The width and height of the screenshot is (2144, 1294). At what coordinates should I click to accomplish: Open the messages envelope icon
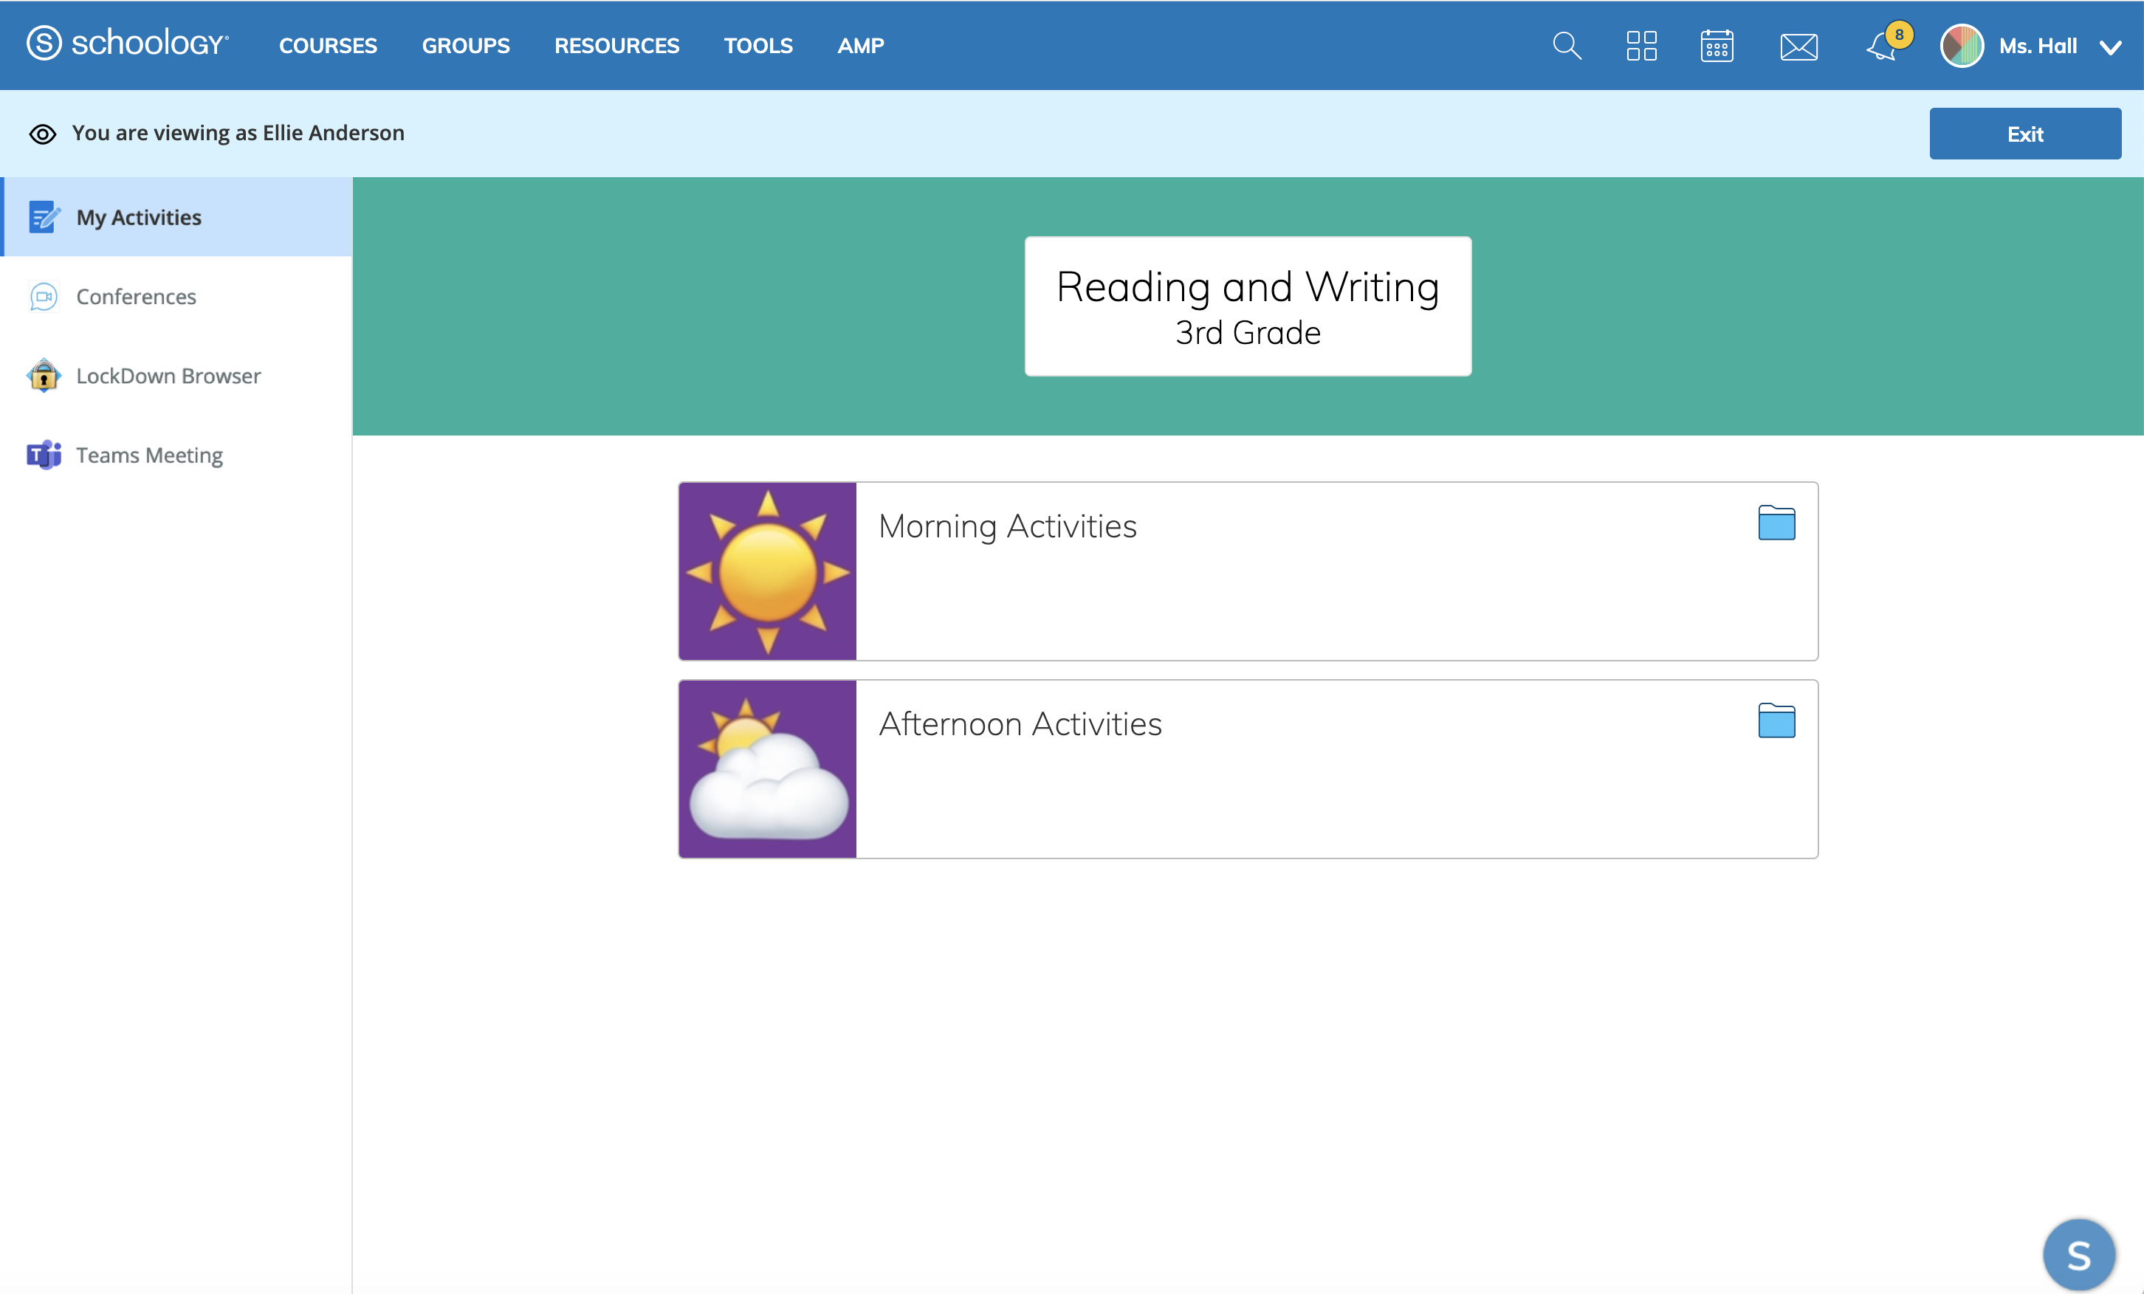(x=1798, y=46)
